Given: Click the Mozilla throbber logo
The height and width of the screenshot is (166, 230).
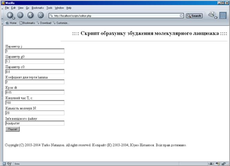Looking at the screenshot, I should (x=223, y=16).
